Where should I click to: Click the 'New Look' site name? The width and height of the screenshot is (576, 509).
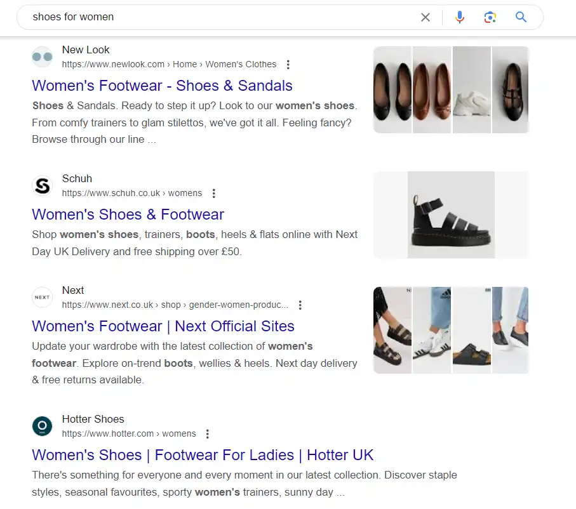[86, 50]
